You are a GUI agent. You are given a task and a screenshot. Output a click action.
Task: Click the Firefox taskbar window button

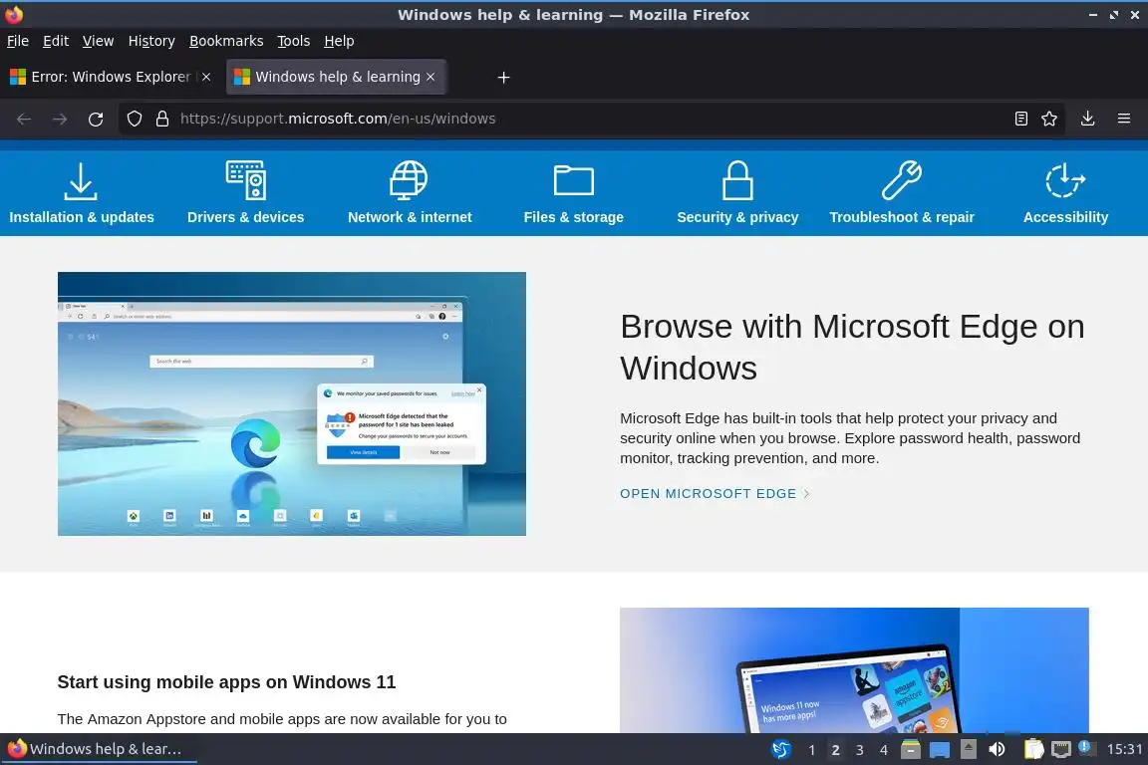(100, 749)
